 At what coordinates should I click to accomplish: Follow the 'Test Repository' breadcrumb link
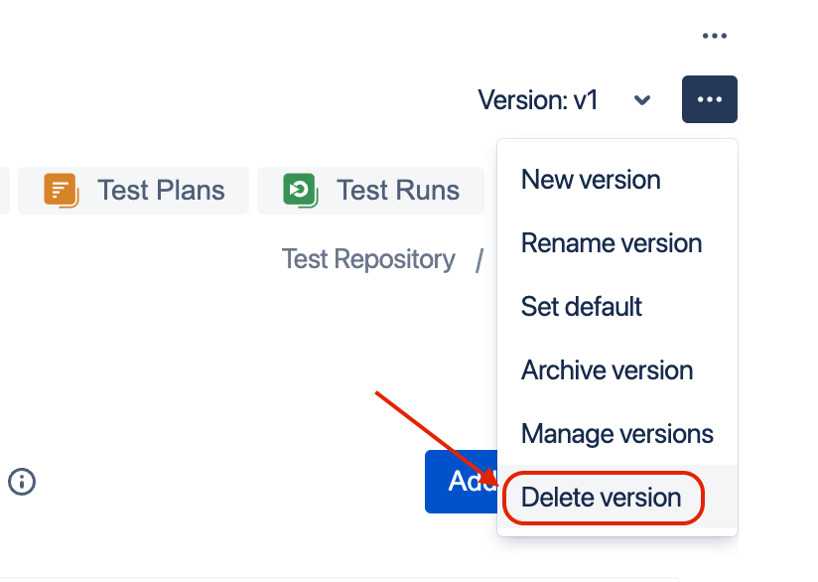click(x=368, y=259)
